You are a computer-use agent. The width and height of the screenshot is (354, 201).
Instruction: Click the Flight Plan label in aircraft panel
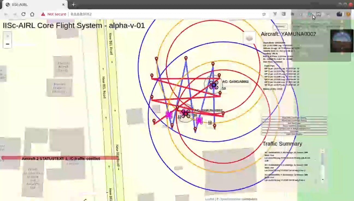click(x=270, y=66)
